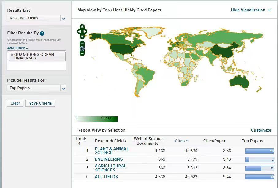The width and height of the screenshot is (278, 188).
Task: Reset map to world extent globe
Action: 82,48
